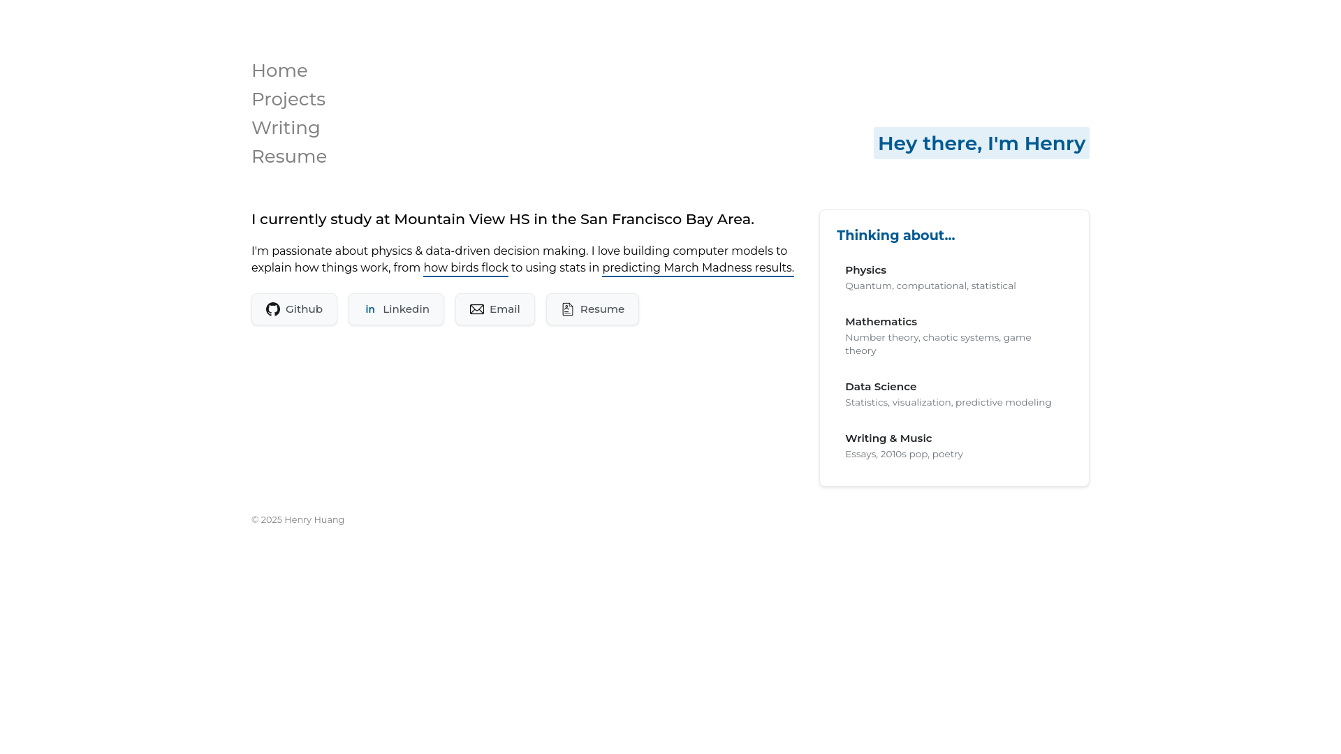1341x754 pixels.
Task: Click the document icon beside Resume
Action: click(568, 309)
